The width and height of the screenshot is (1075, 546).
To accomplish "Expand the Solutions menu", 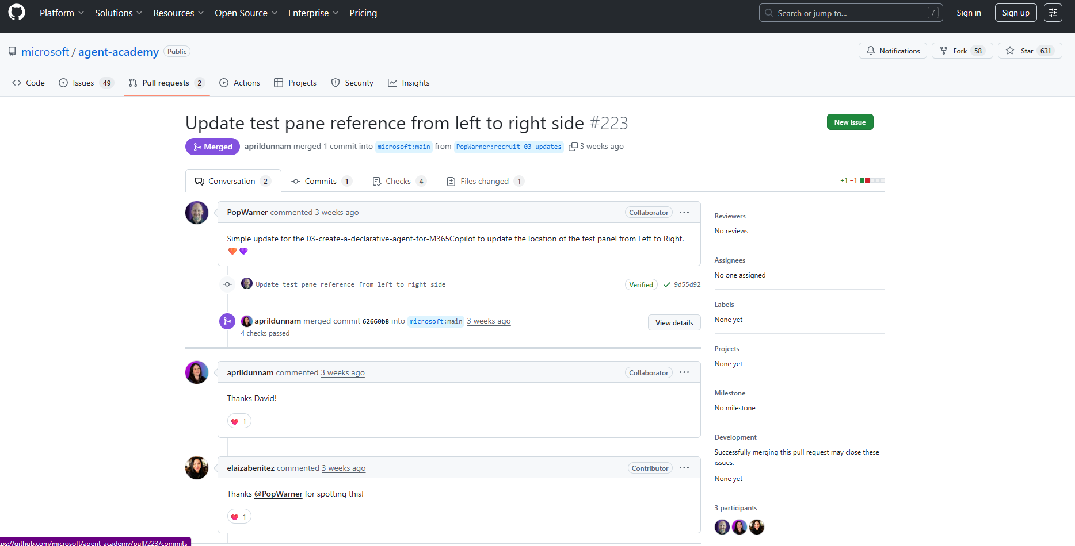I will coord(119,13).
